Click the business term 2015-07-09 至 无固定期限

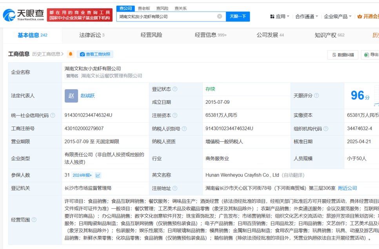(x=92, y=142)
